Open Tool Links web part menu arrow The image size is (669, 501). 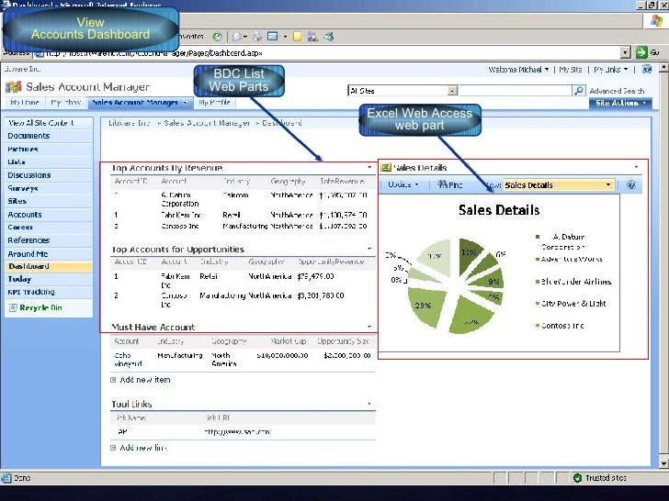coord(369,404)
